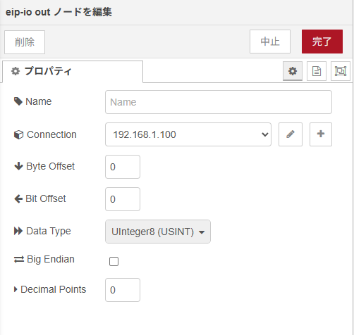Click the 完了 done button
354x335 pixels.
coord(322,42)
